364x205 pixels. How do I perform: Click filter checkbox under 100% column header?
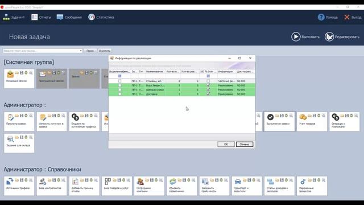(x=208, y=76)
